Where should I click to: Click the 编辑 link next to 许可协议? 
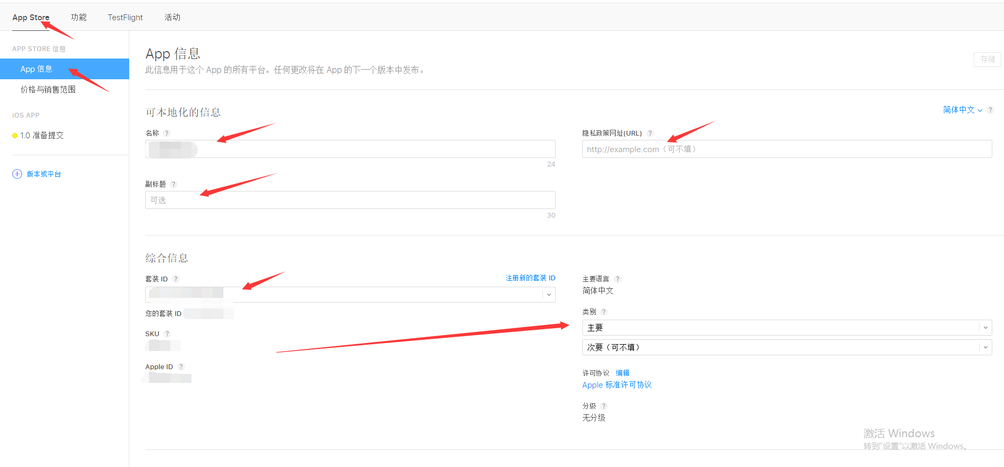623,373
